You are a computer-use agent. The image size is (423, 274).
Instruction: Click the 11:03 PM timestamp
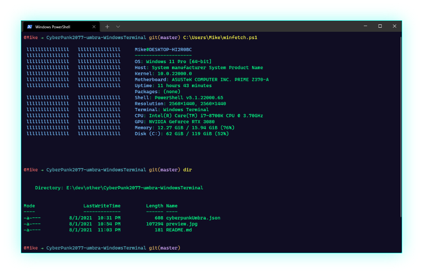point(109,230)
